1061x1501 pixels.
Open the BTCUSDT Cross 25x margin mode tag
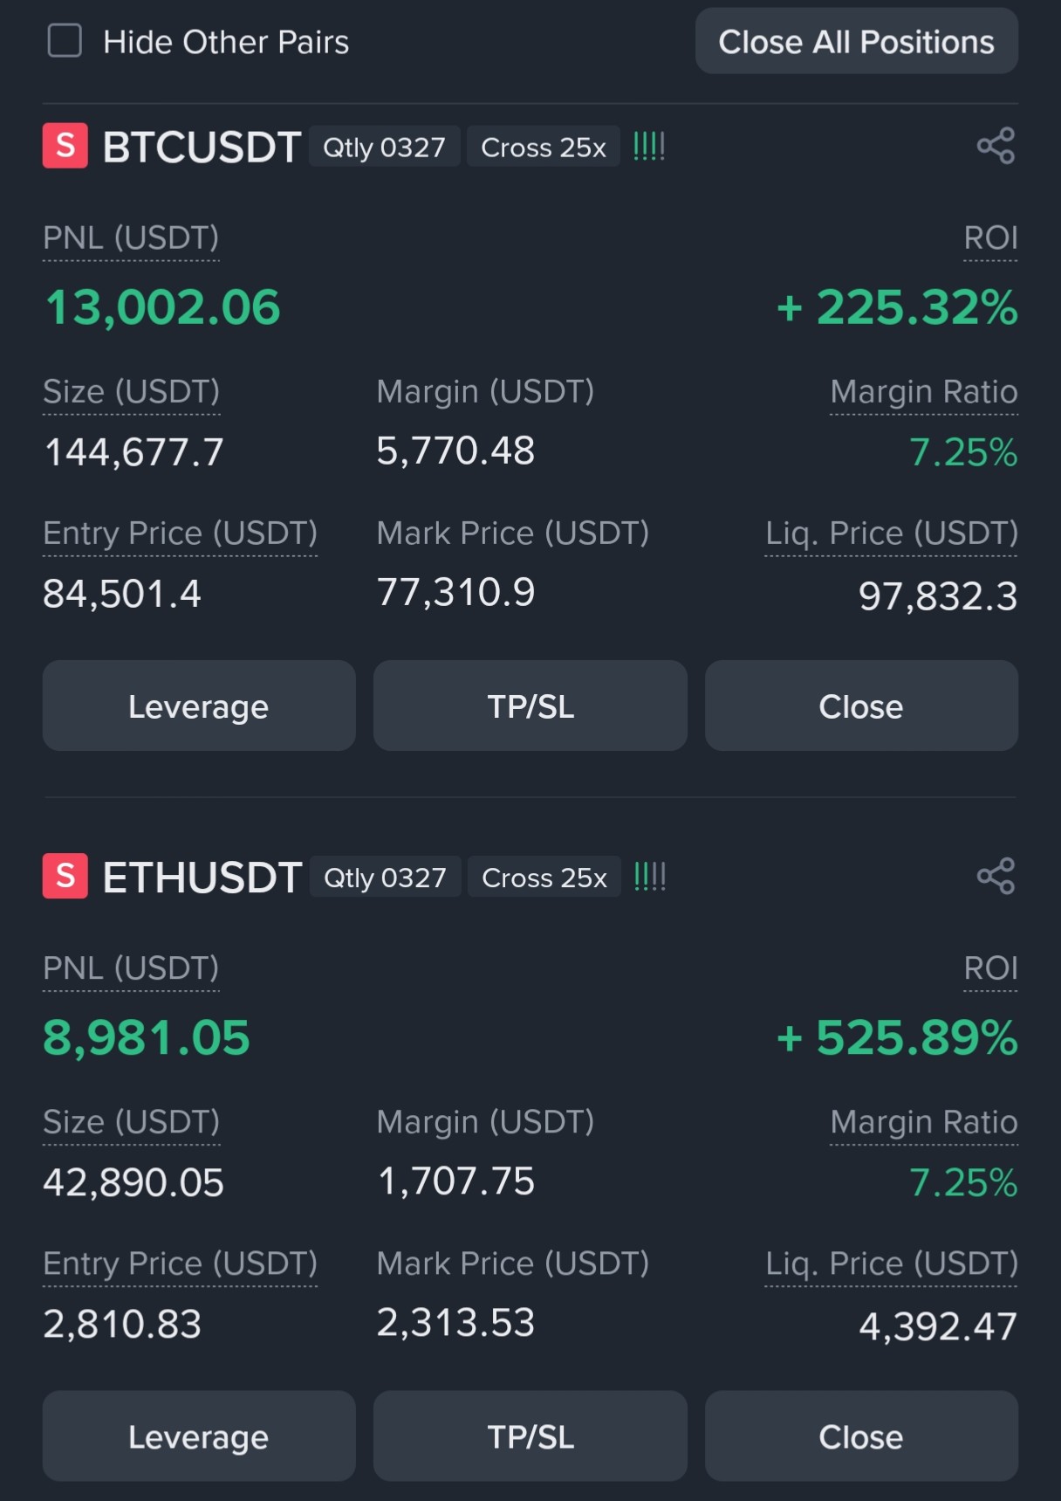[x=544, y=147]
